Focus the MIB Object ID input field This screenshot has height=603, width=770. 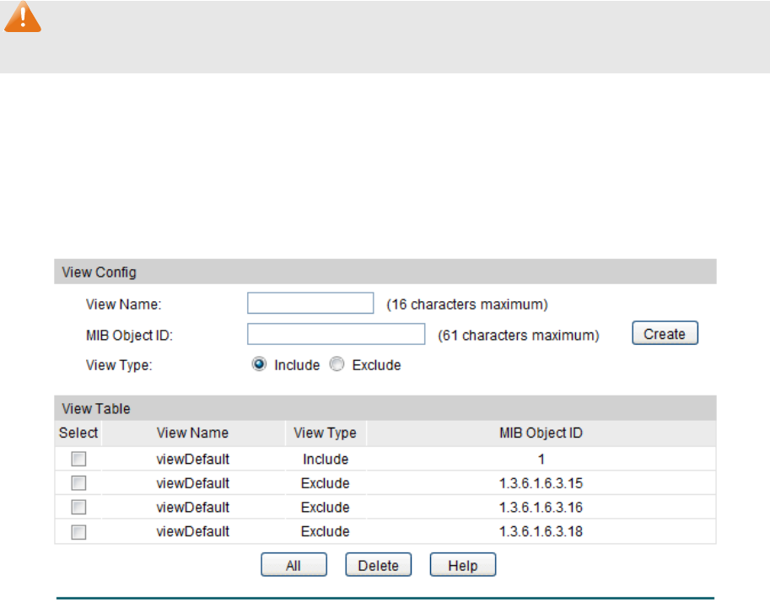[336, 334]
